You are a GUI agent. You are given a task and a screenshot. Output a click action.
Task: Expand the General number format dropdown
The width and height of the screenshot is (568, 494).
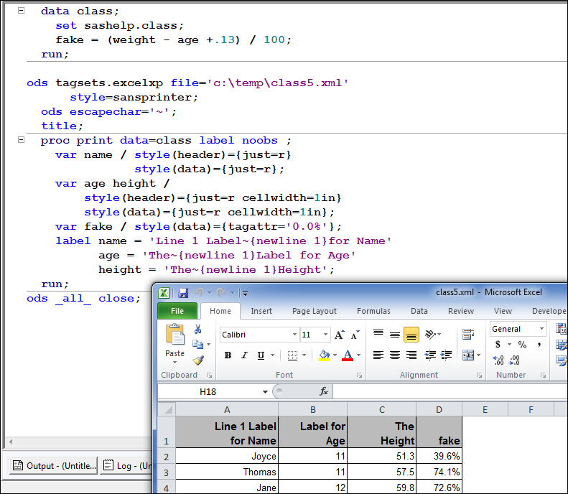[540, 329]
